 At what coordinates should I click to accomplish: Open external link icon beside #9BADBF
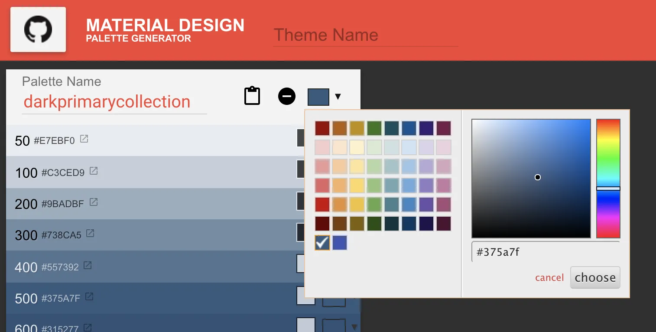[94, 202]
